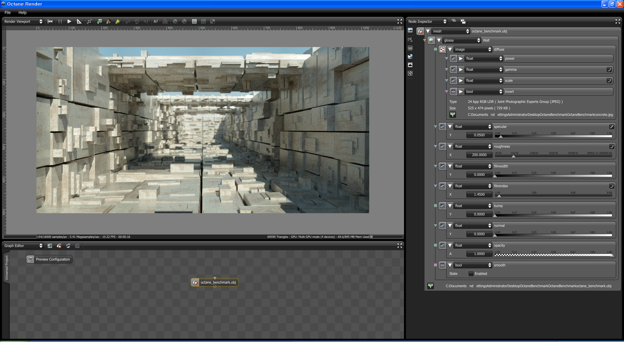This screenshot has width=624, height=342.
Task: Collapse the diffuse image node
Action: [450, 49]
